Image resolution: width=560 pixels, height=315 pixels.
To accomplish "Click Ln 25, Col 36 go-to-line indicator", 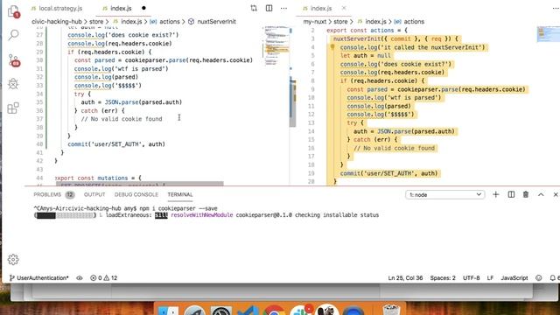I will (x=405, y=278).
